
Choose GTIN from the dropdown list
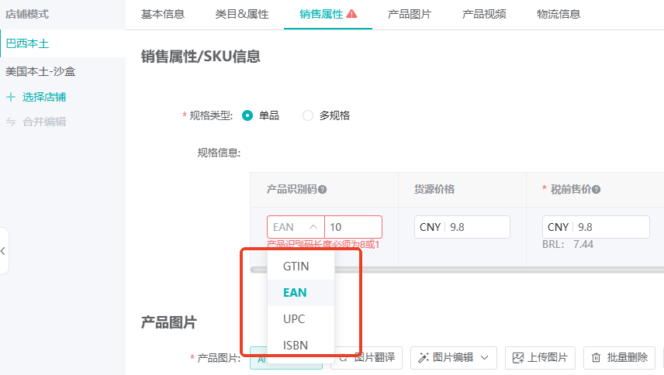pos(296,266)
